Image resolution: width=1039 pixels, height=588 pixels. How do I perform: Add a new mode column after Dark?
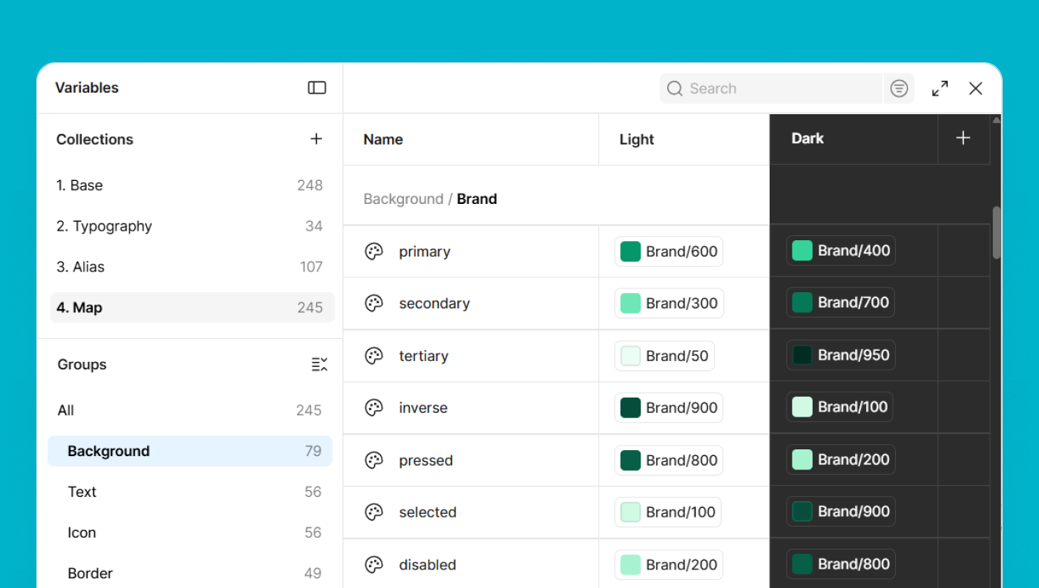963,138
